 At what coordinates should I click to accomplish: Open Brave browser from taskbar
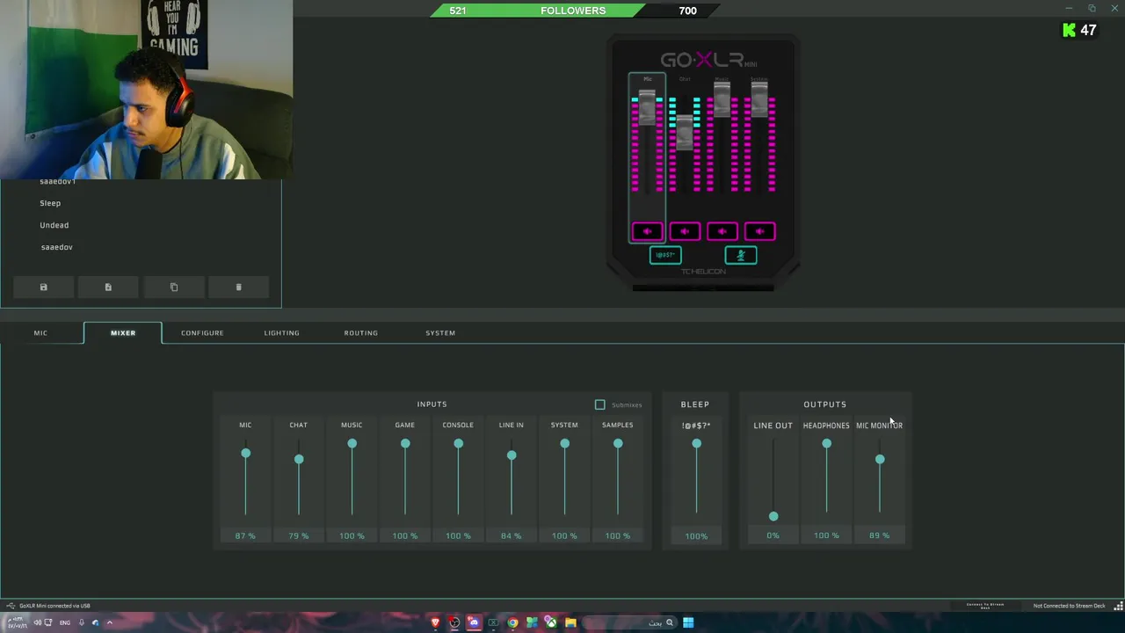(x=435, y=622)
